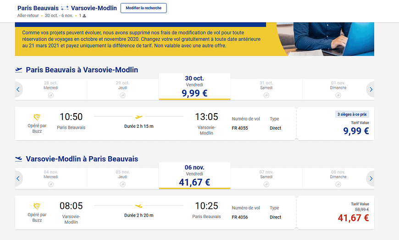
Task: Click the no-flight icon under 29 oct.
Action: [122, 95]
